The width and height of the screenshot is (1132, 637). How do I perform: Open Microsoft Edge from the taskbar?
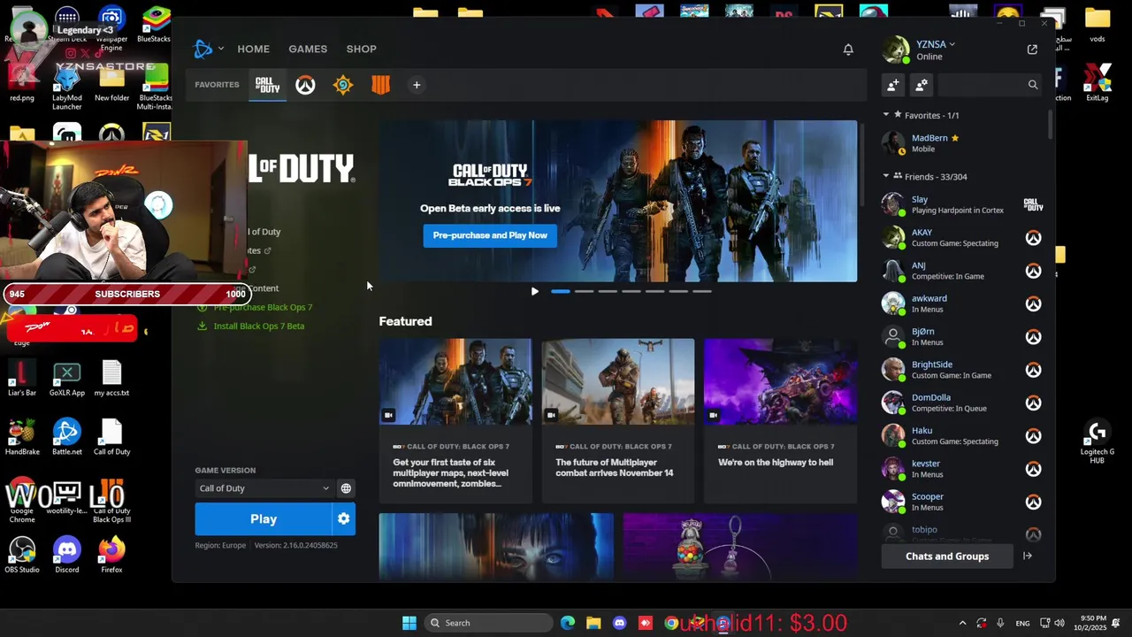(568, 623)
